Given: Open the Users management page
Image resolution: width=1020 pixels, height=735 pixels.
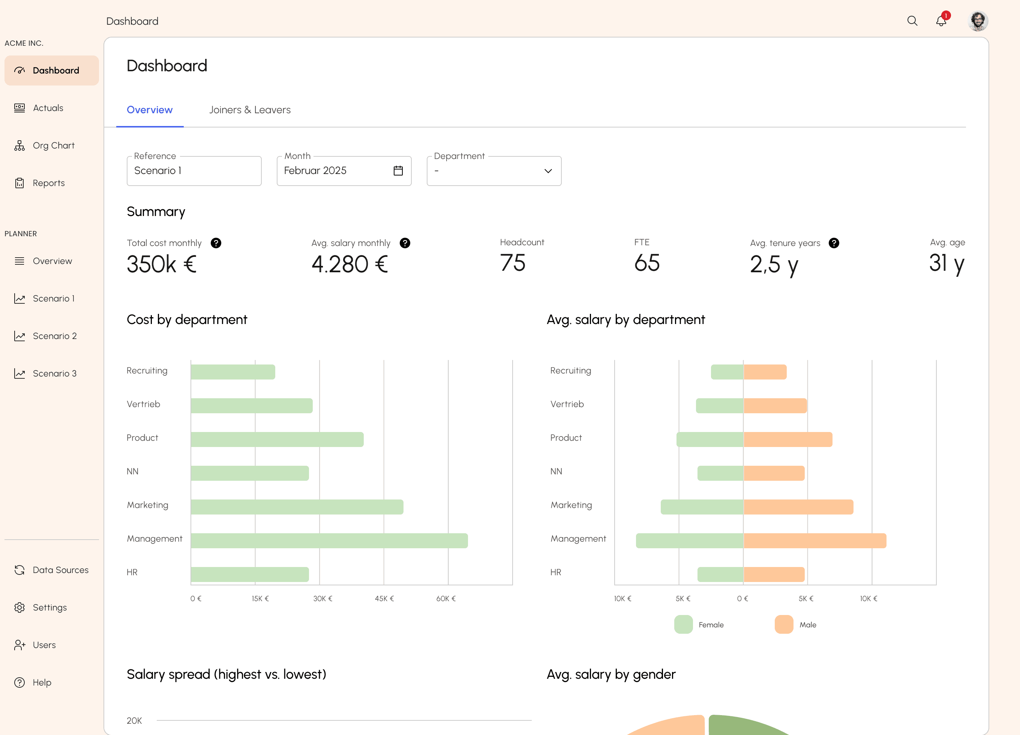Looking at the screenshot, I should point(44,645).
